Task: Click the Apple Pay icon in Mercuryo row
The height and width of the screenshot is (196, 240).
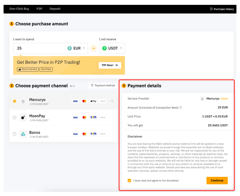Action: pos(93,101)
